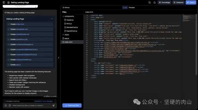Open History clock icon
Image resolution: width=198 pixels, height=110 pixels.
64,7
